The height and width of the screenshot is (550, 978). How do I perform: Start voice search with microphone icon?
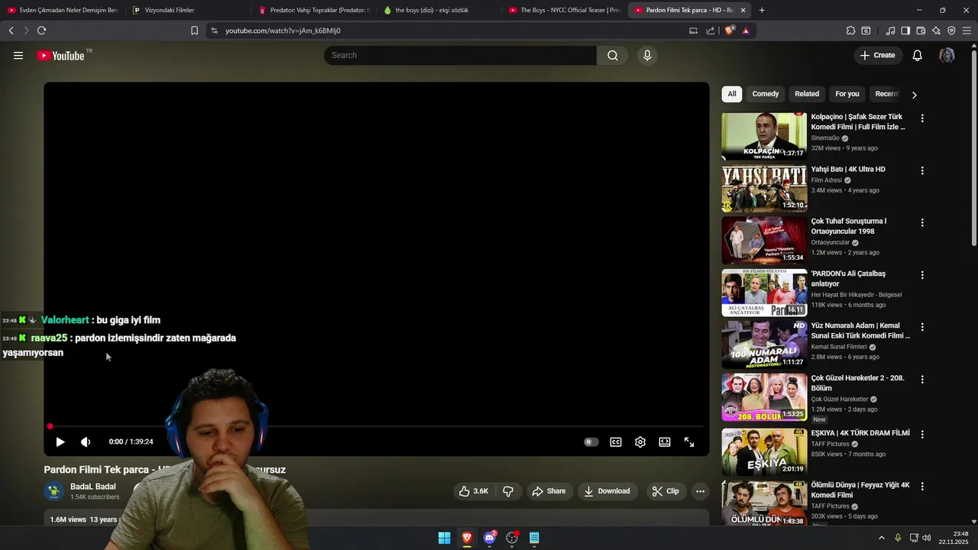[x=647, y=56]
